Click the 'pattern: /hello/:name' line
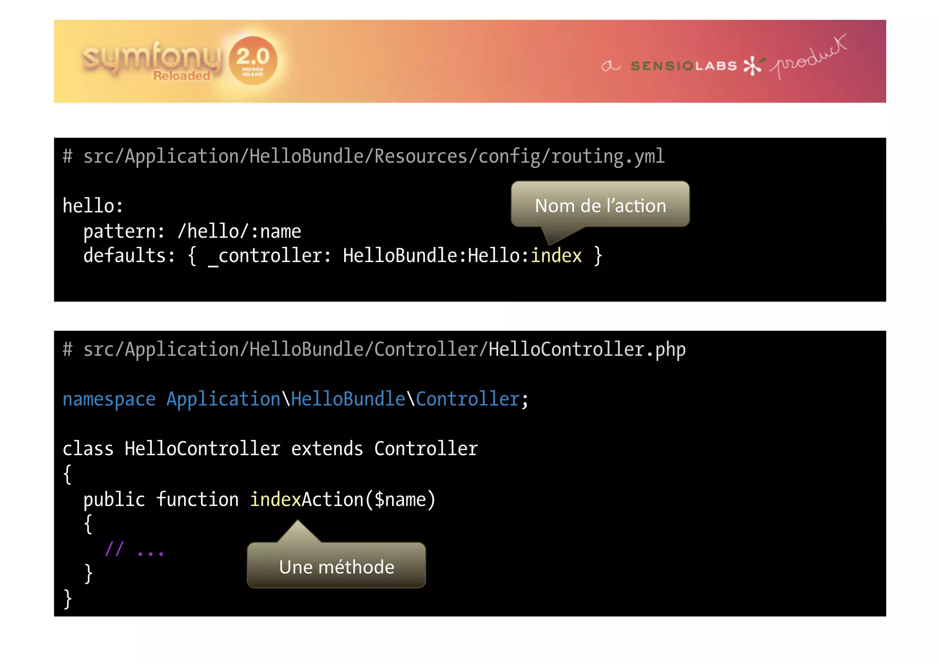This screenshot has height=664, width=940. coord(192,231)
